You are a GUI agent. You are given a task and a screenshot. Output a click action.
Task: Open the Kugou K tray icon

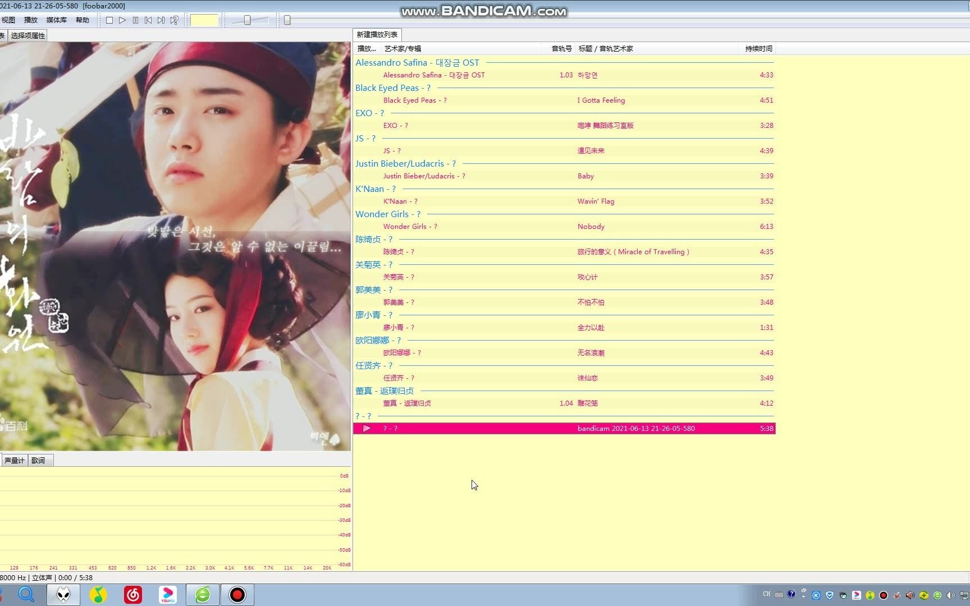click(816, 595)
